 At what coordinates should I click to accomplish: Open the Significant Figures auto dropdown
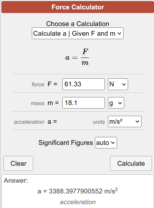[106, 142]
